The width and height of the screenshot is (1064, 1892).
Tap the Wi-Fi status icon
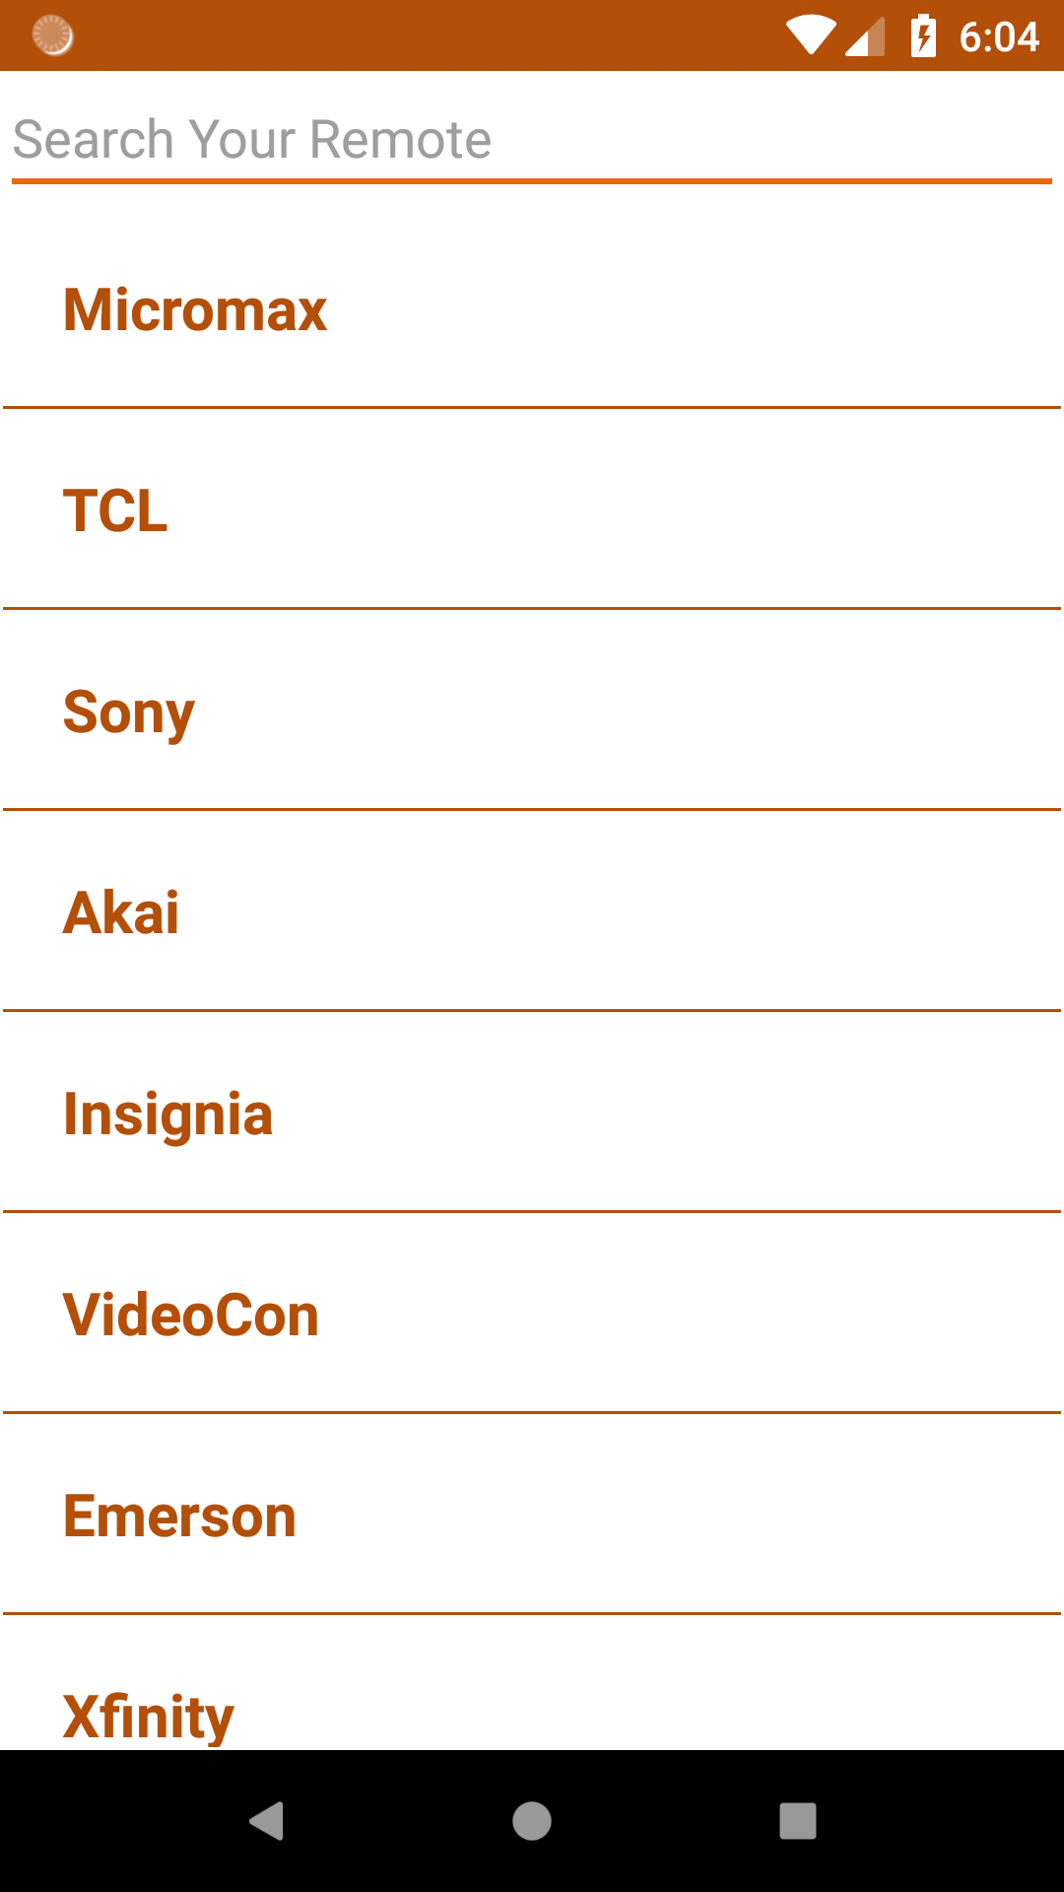click(x=811, y=36)
